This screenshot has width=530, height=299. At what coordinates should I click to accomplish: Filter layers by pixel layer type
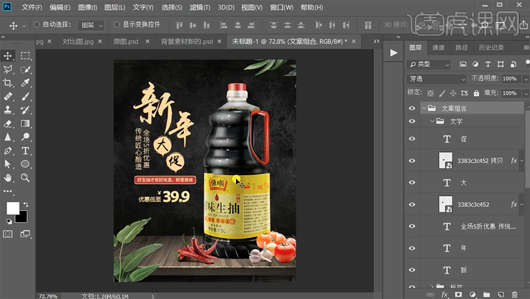pos(463,64)
